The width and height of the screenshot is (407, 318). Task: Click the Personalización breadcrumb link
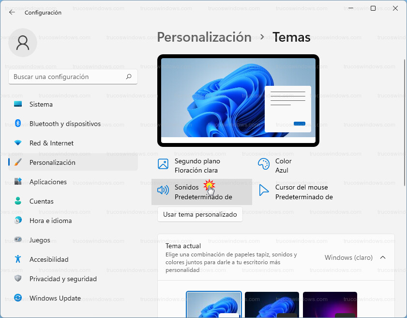click(204, 37)
